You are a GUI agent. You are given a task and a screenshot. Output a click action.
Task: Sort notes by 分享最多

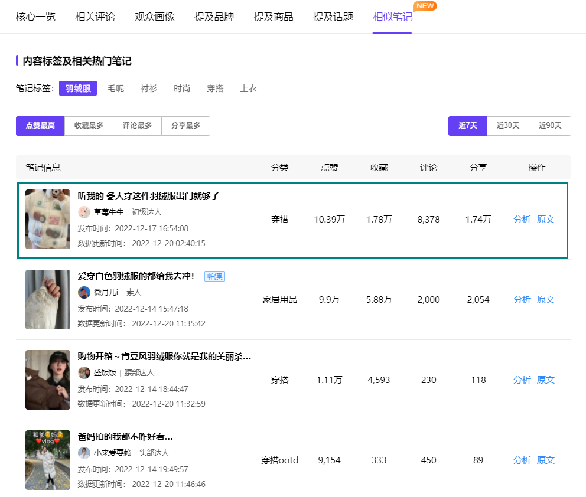[185, 126]
